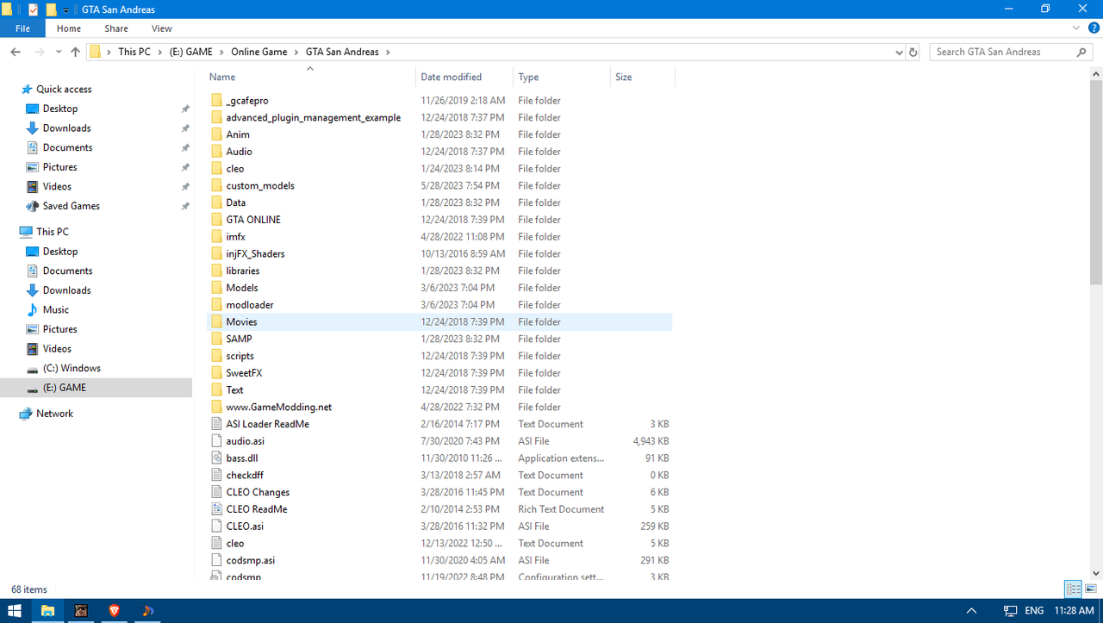
Task: Click the (C:) Windows drive icon
Action: pyautogui.click(x=33, y=368)
